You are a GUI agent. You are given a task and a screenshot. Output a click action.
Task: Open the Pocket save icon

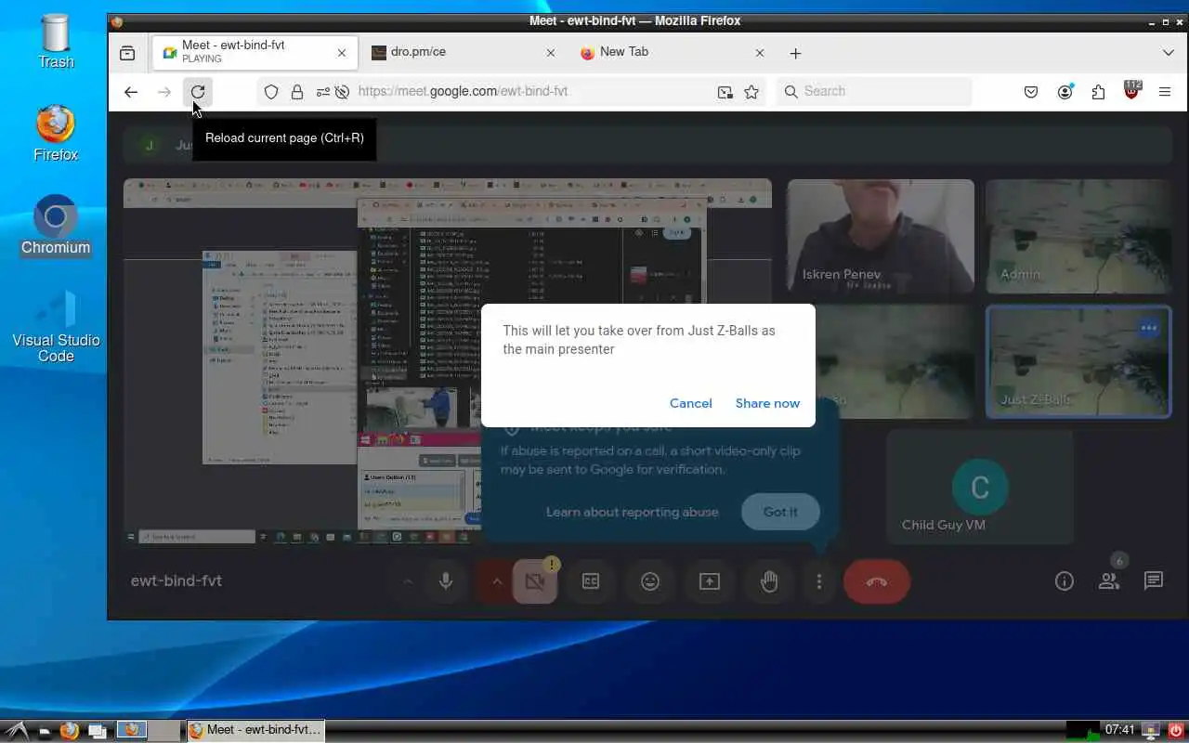(1031, 91)
